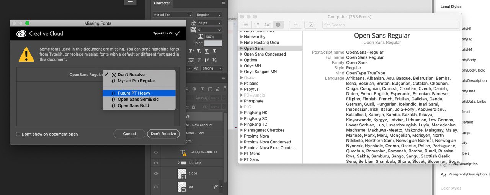Apply Strikethrough style in Character panel

(x=214, y=51)
